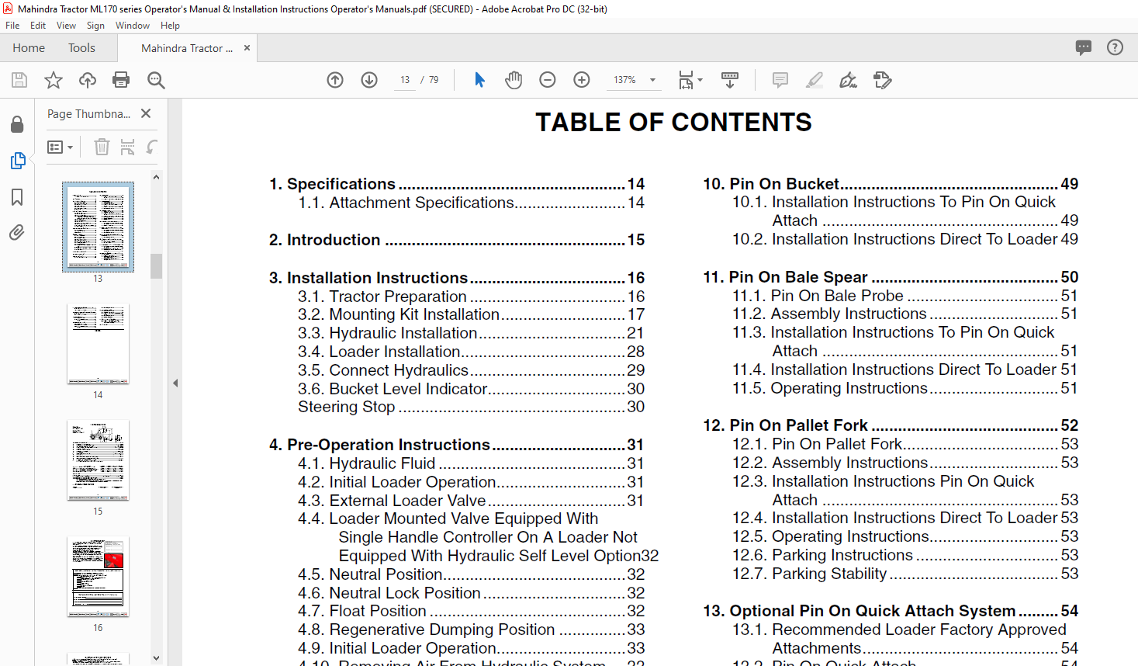
Task: Show security settings via lock icon
Action: [x=17, y=124]
